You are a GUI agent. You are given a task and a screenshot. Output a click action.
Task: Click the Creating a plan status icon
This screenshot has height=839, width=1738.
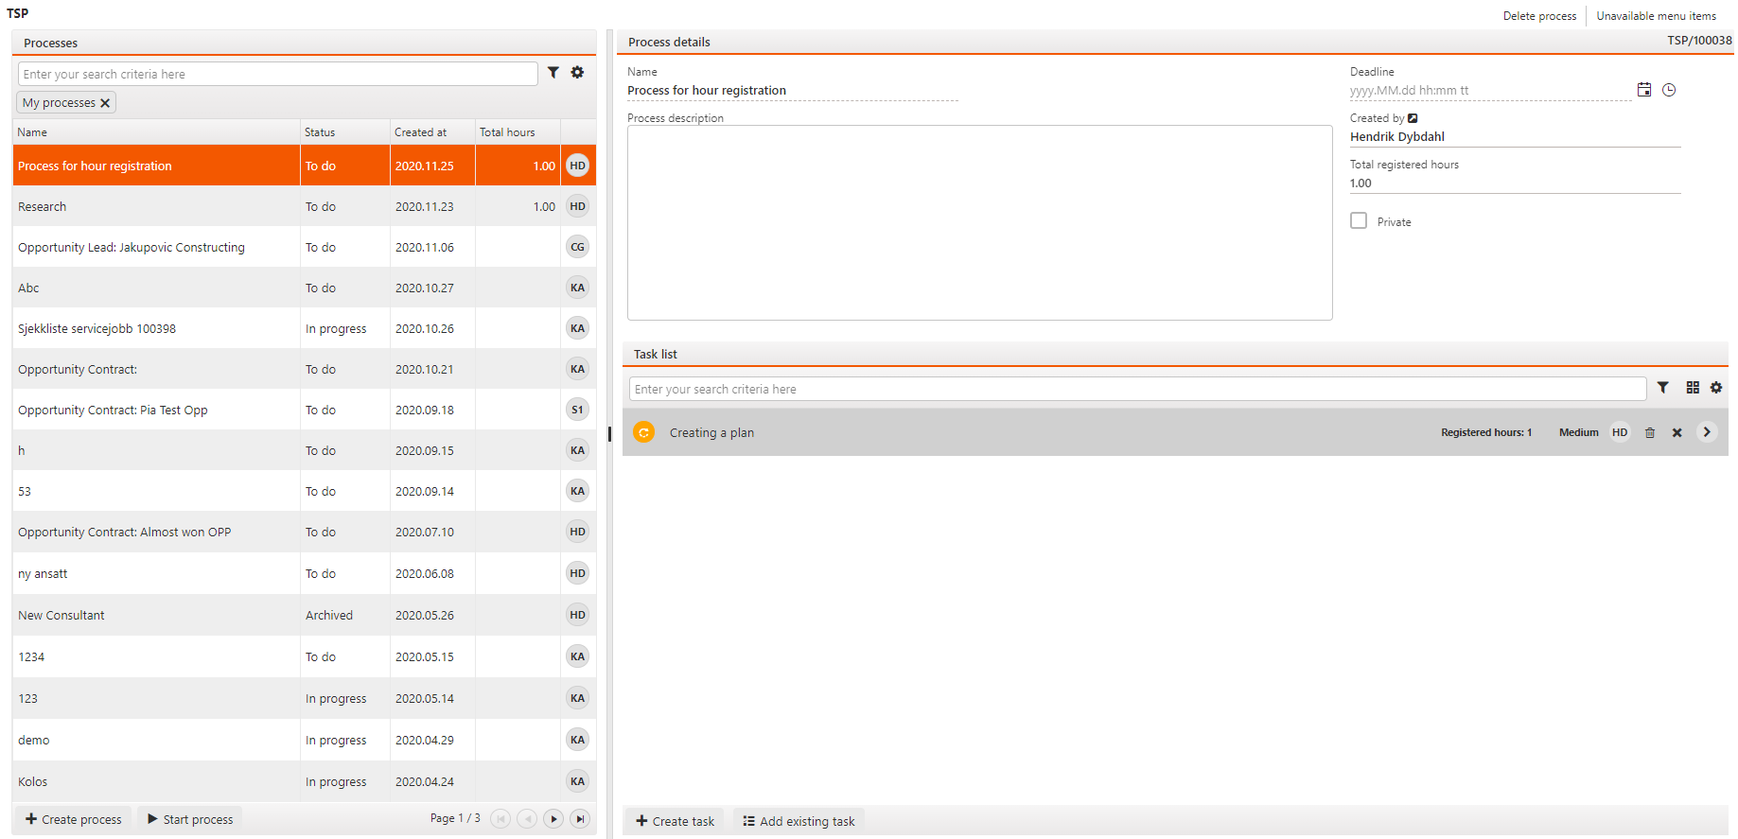point(643,432)
